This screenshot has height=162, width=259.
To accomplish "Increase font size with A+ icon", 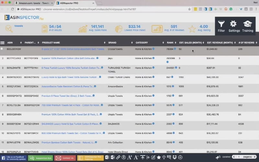I will [130, 157].
